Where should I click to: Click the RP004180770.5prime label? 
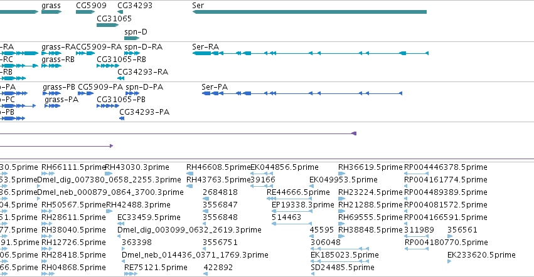click(447, 243)
